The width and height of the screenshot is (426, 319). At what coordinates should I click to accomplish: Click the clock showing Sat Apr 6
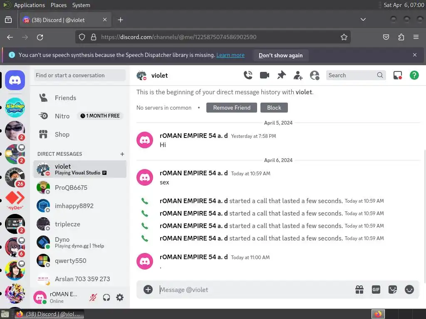point(404,5)
